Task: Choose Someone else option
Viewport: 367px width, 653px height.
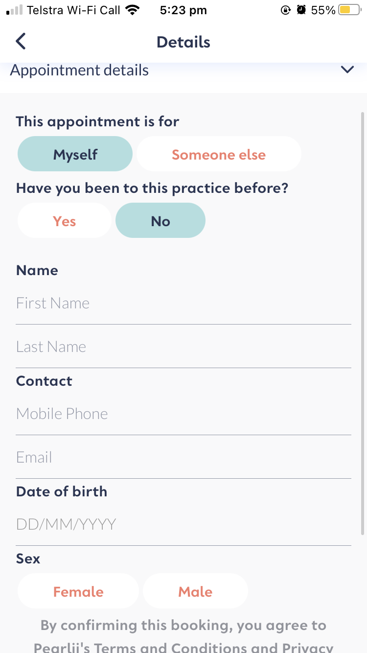Action: (219, 154)
